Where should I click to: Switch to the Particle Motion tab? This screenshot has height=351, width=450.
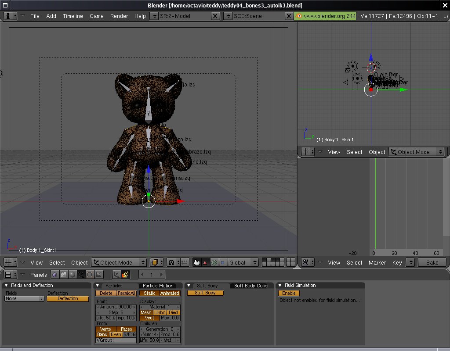coord(158,286)
